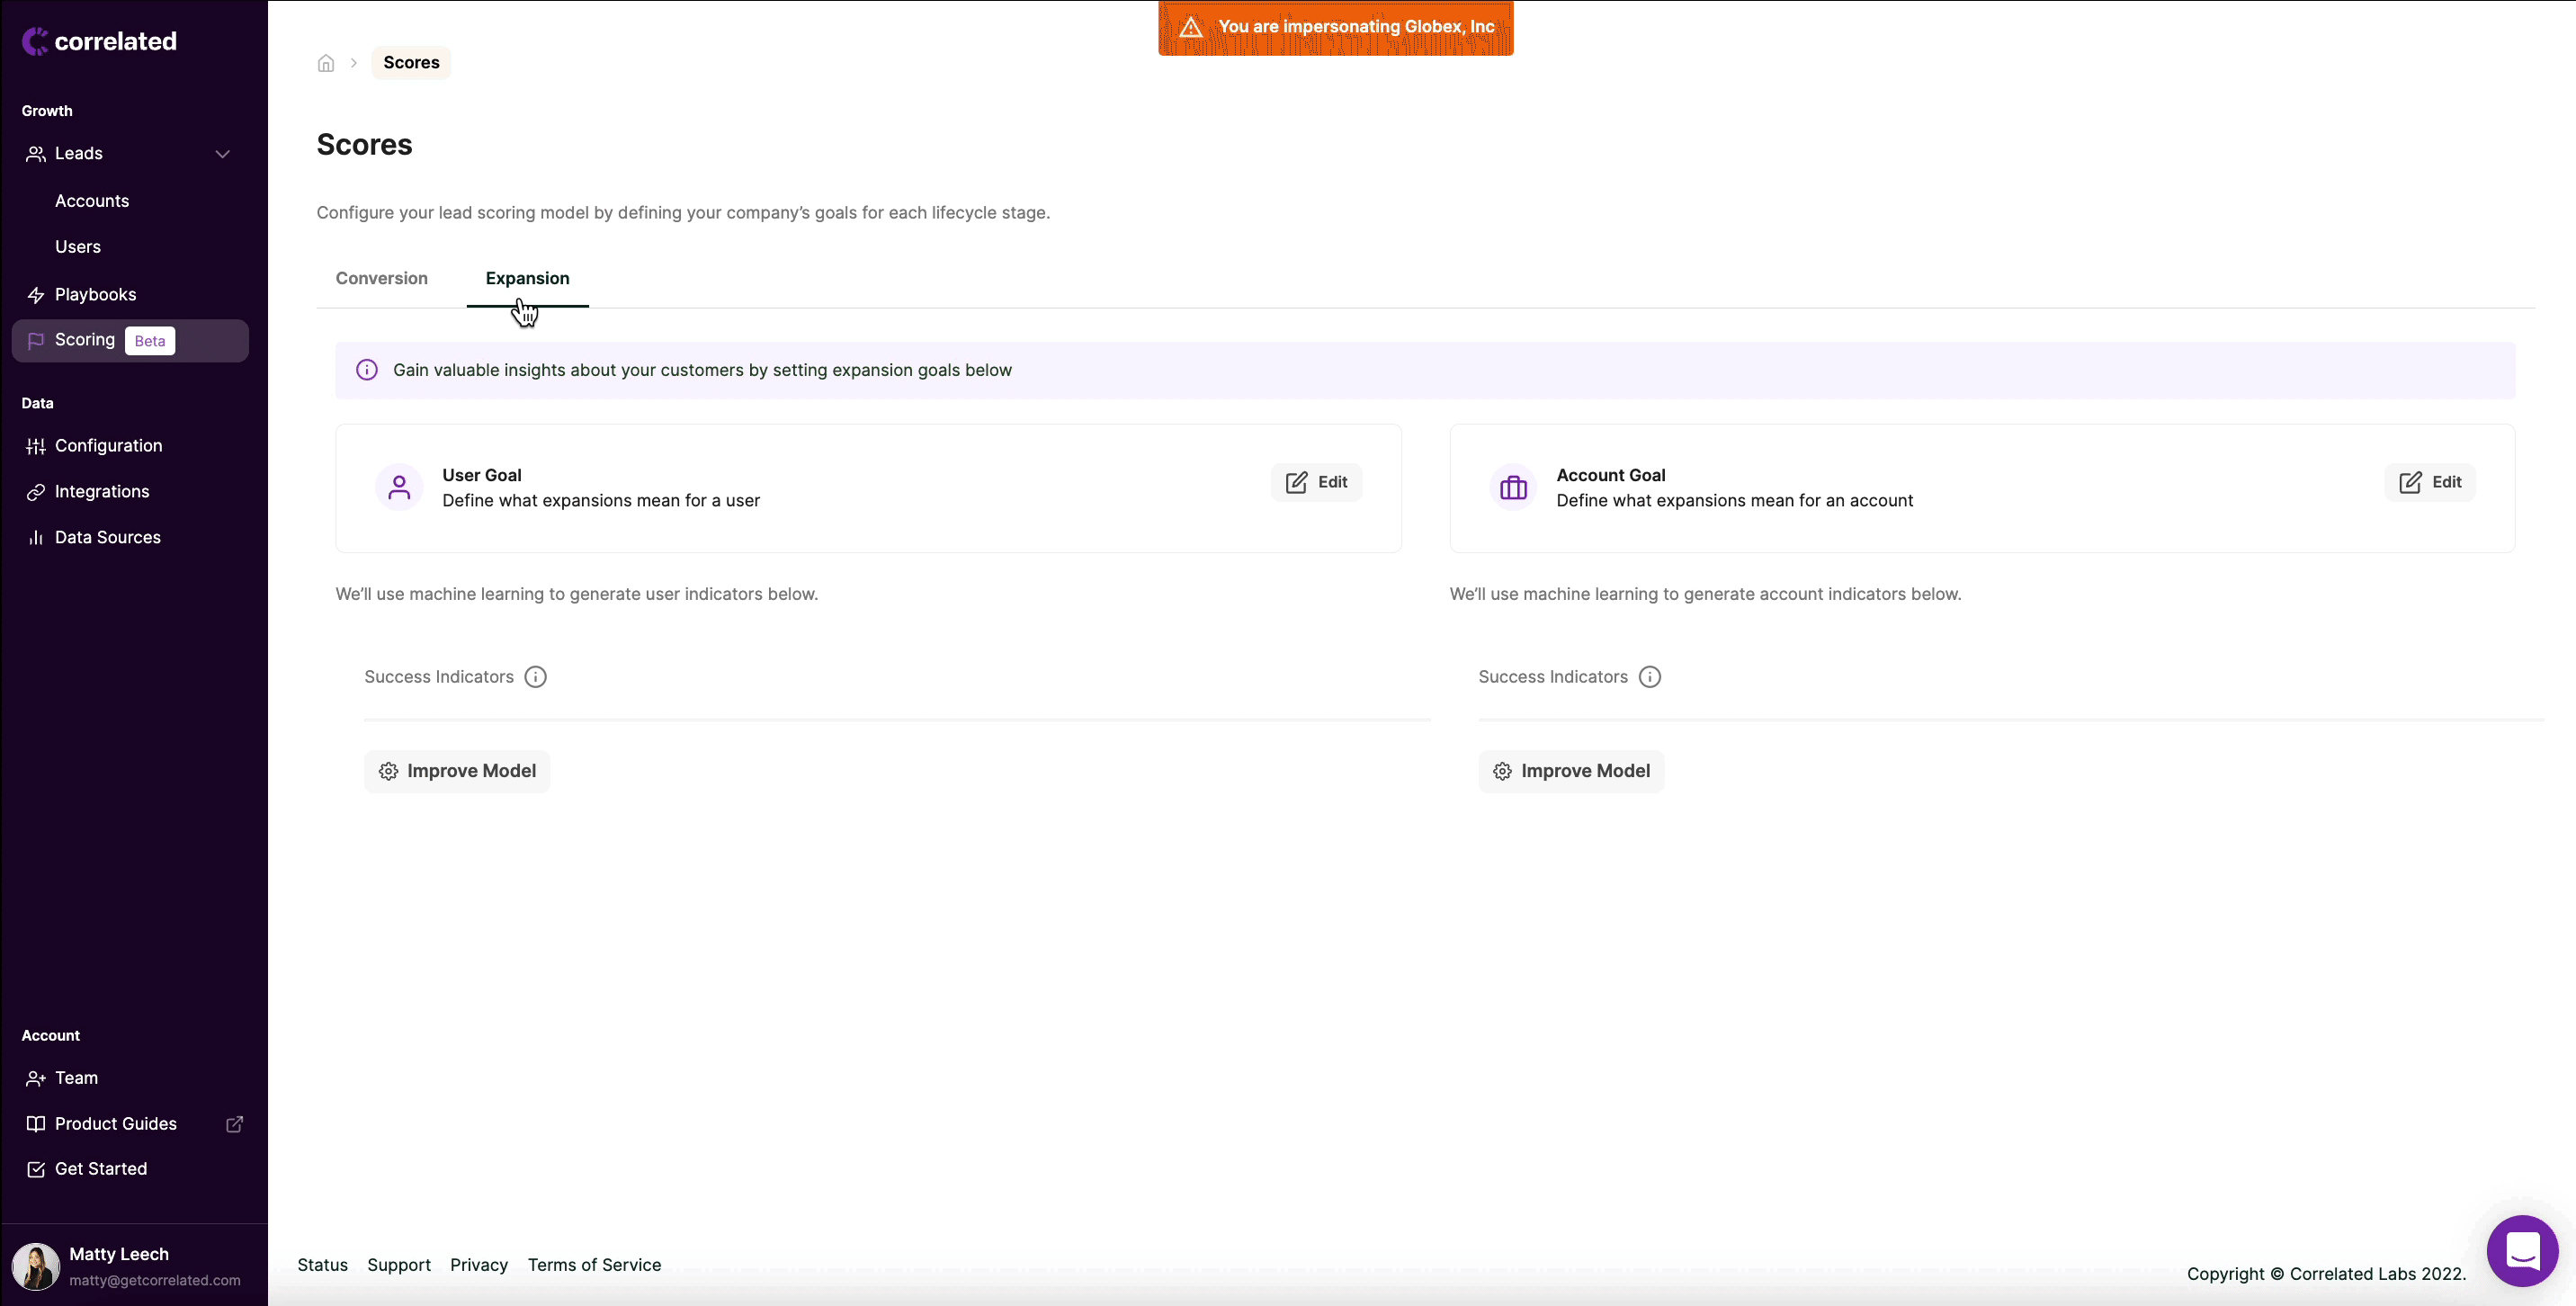Screen dimensions: 2576x1306
Task: Click the Get Started checklist icon
Action: click(36, 1170)
